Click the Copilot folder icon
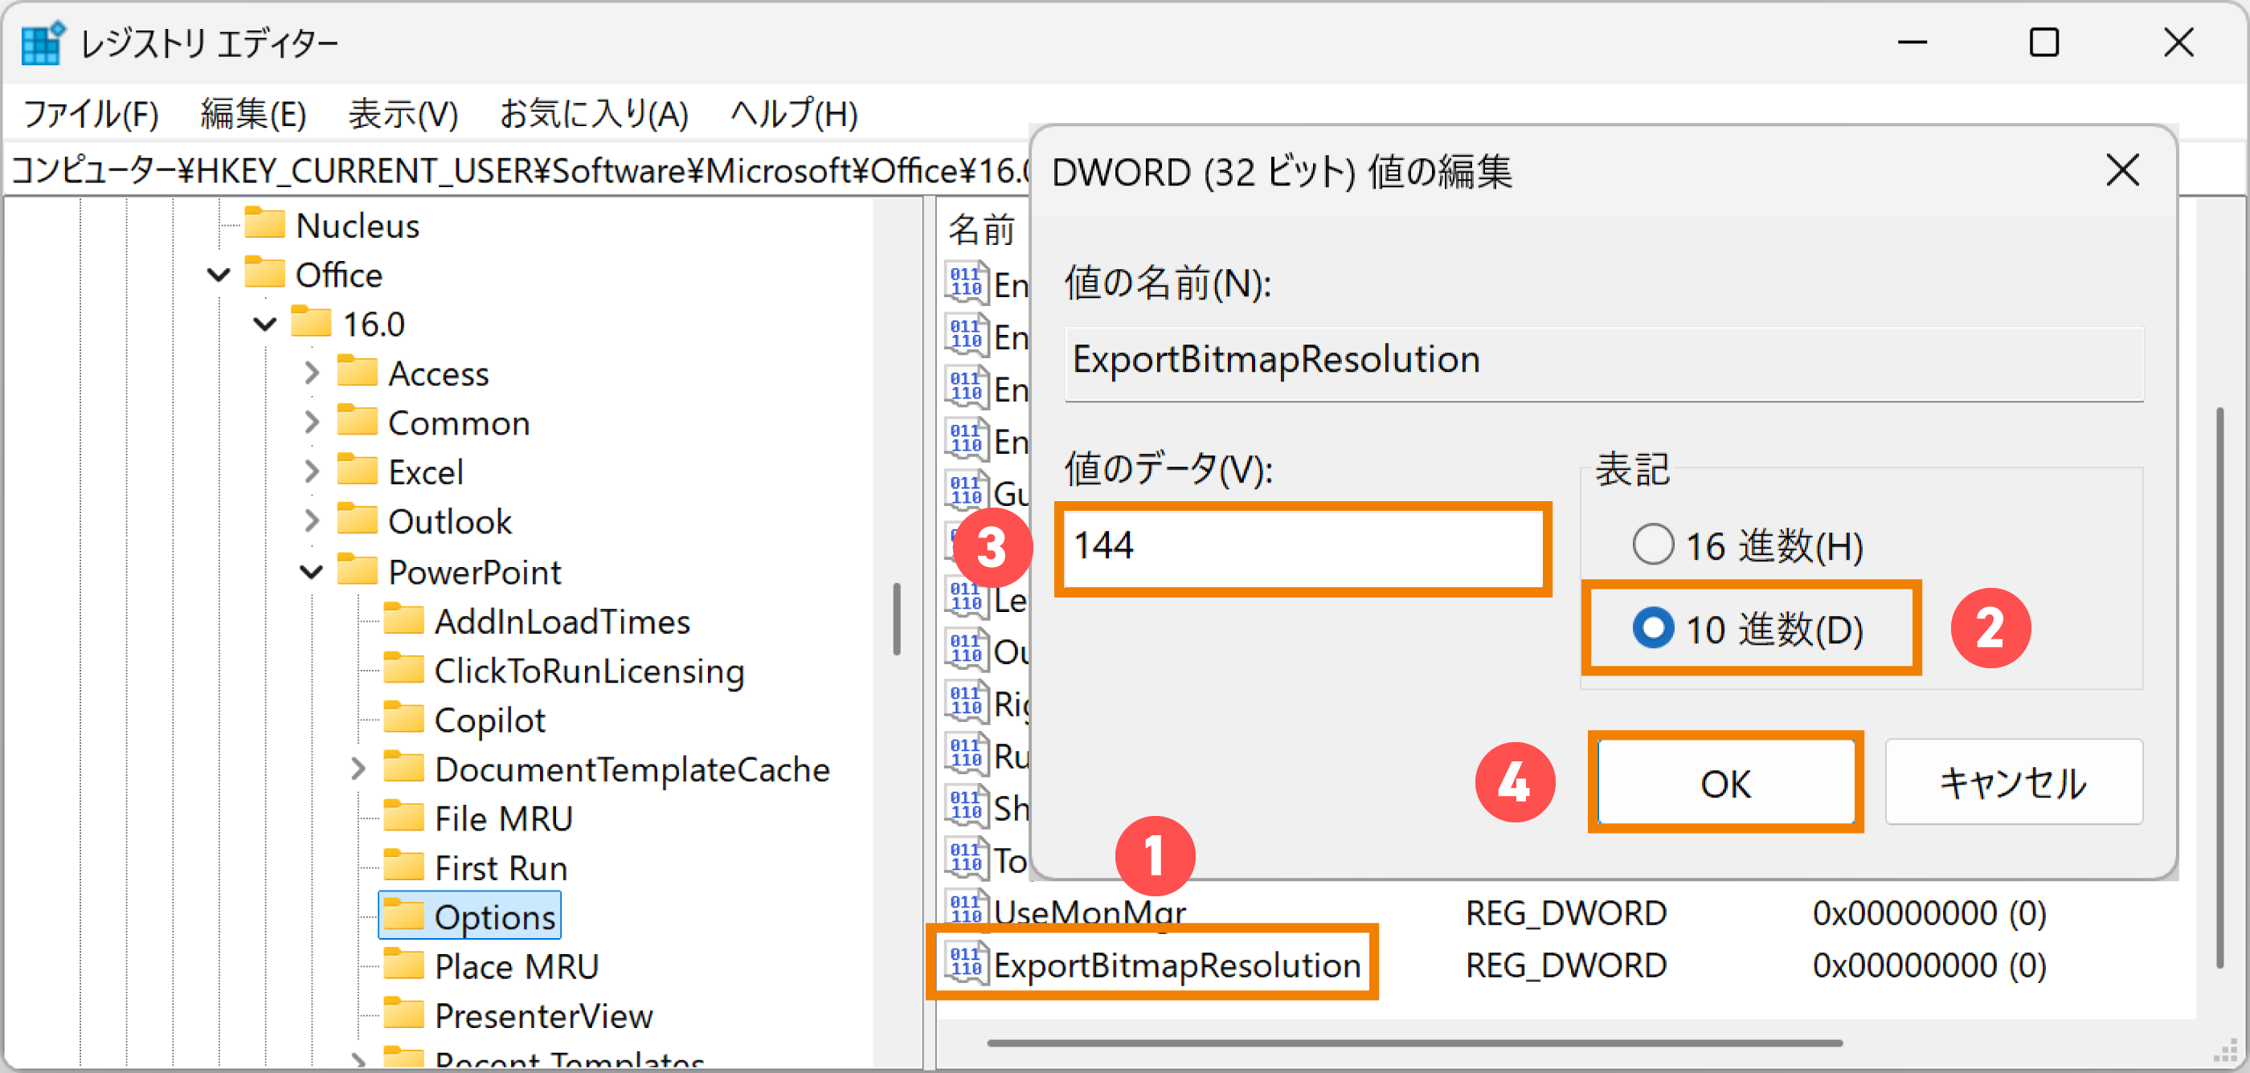 click(403, 719)
